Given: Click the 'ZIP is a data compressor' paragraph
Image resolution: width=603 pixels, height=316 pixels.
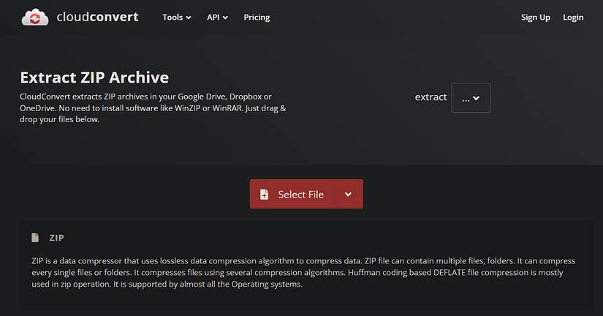Looking at the screenshot, I should (303, 273).
